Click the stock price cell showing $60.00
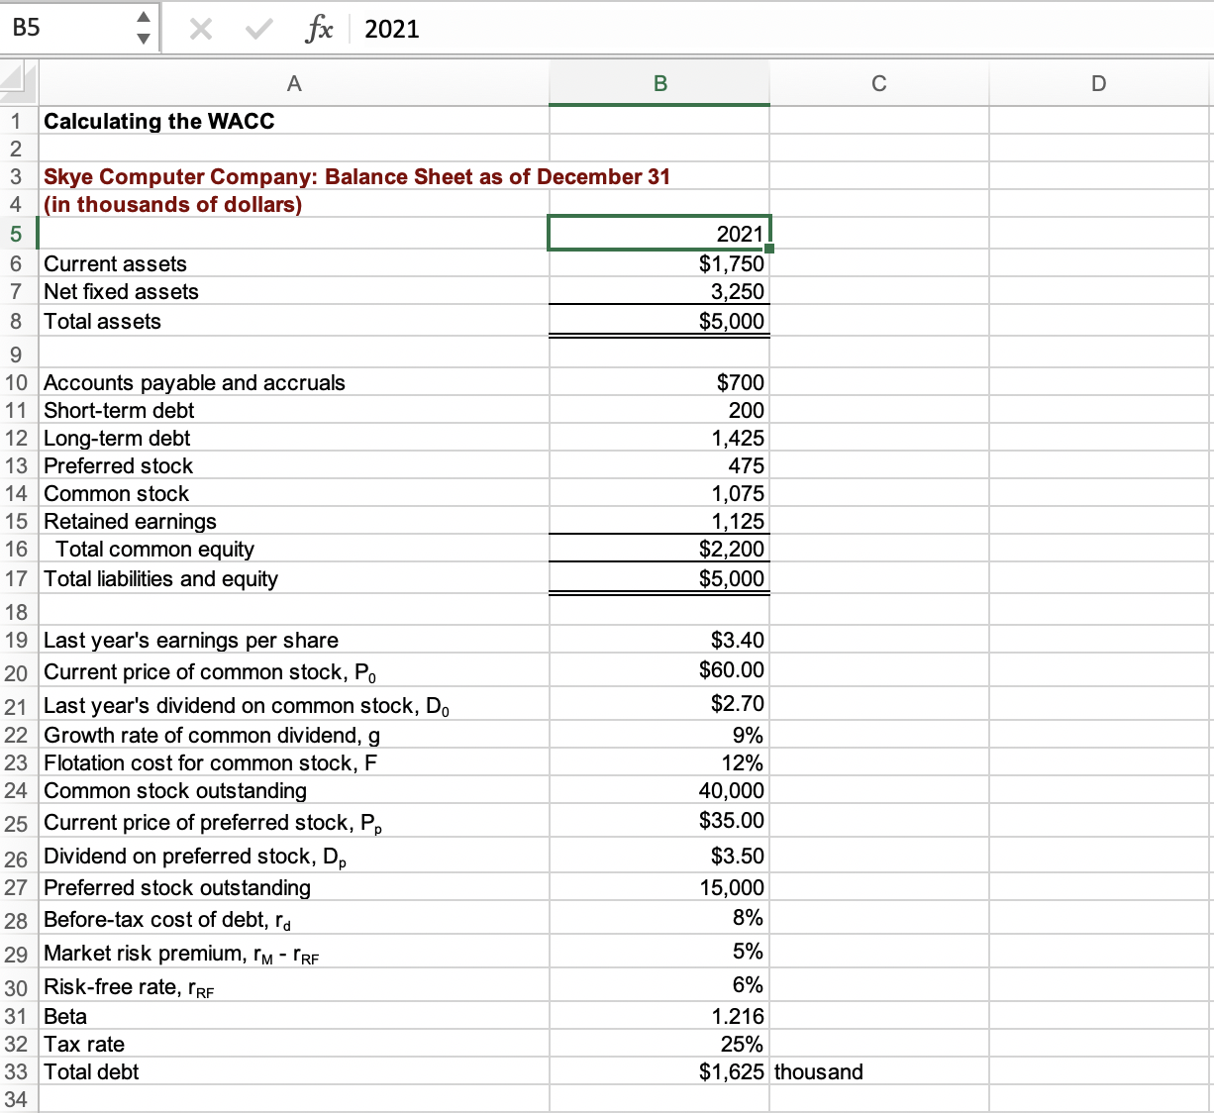The image size is (1214, 1113). pos(658,670)
